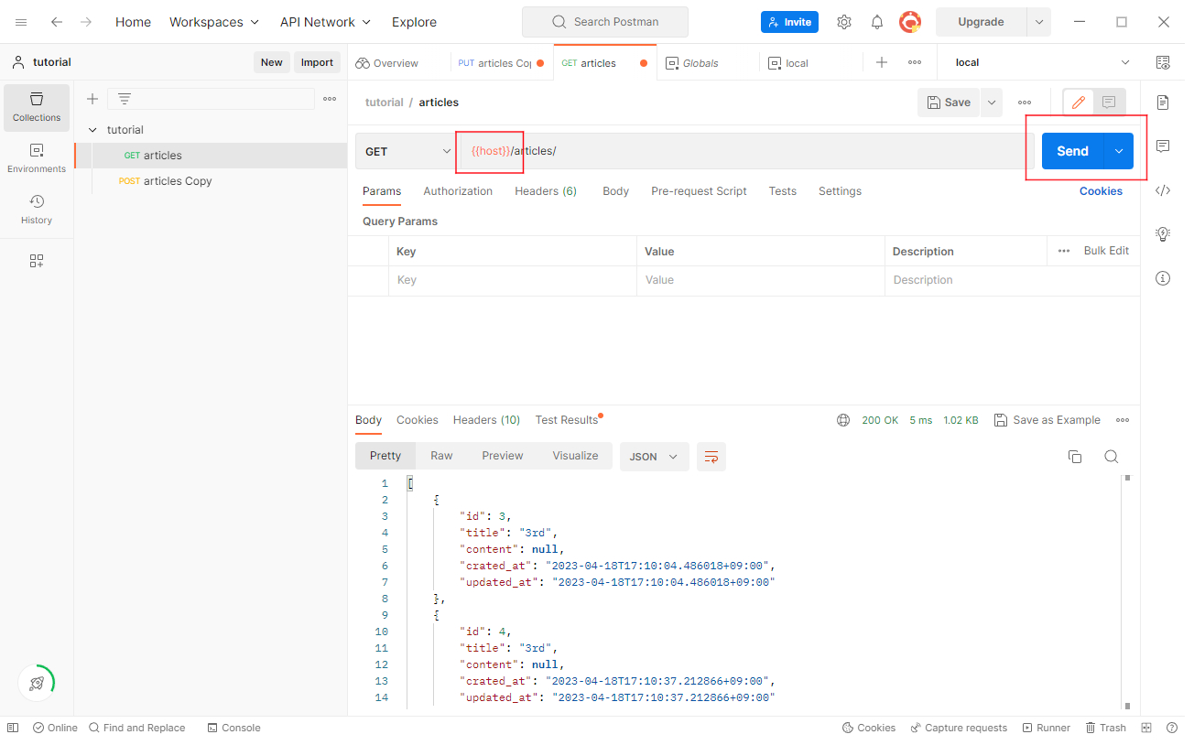Open the collections panel more options
The image size is (1194, 756).
pyautogui.click(x=330, y=99)
